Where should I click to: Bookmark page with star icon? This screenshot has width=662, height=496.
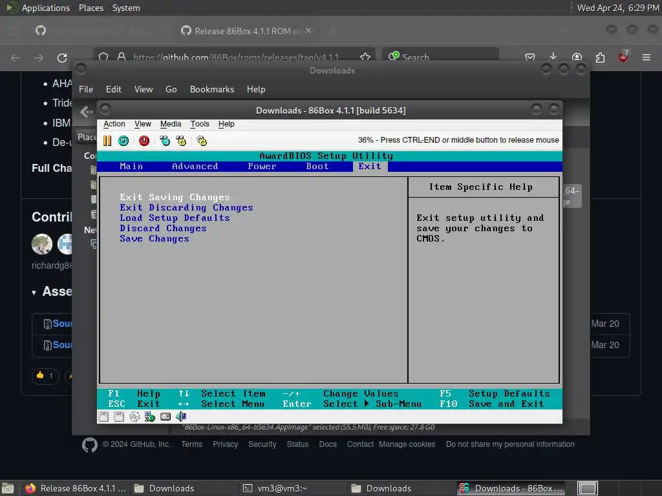pos(365,57)
